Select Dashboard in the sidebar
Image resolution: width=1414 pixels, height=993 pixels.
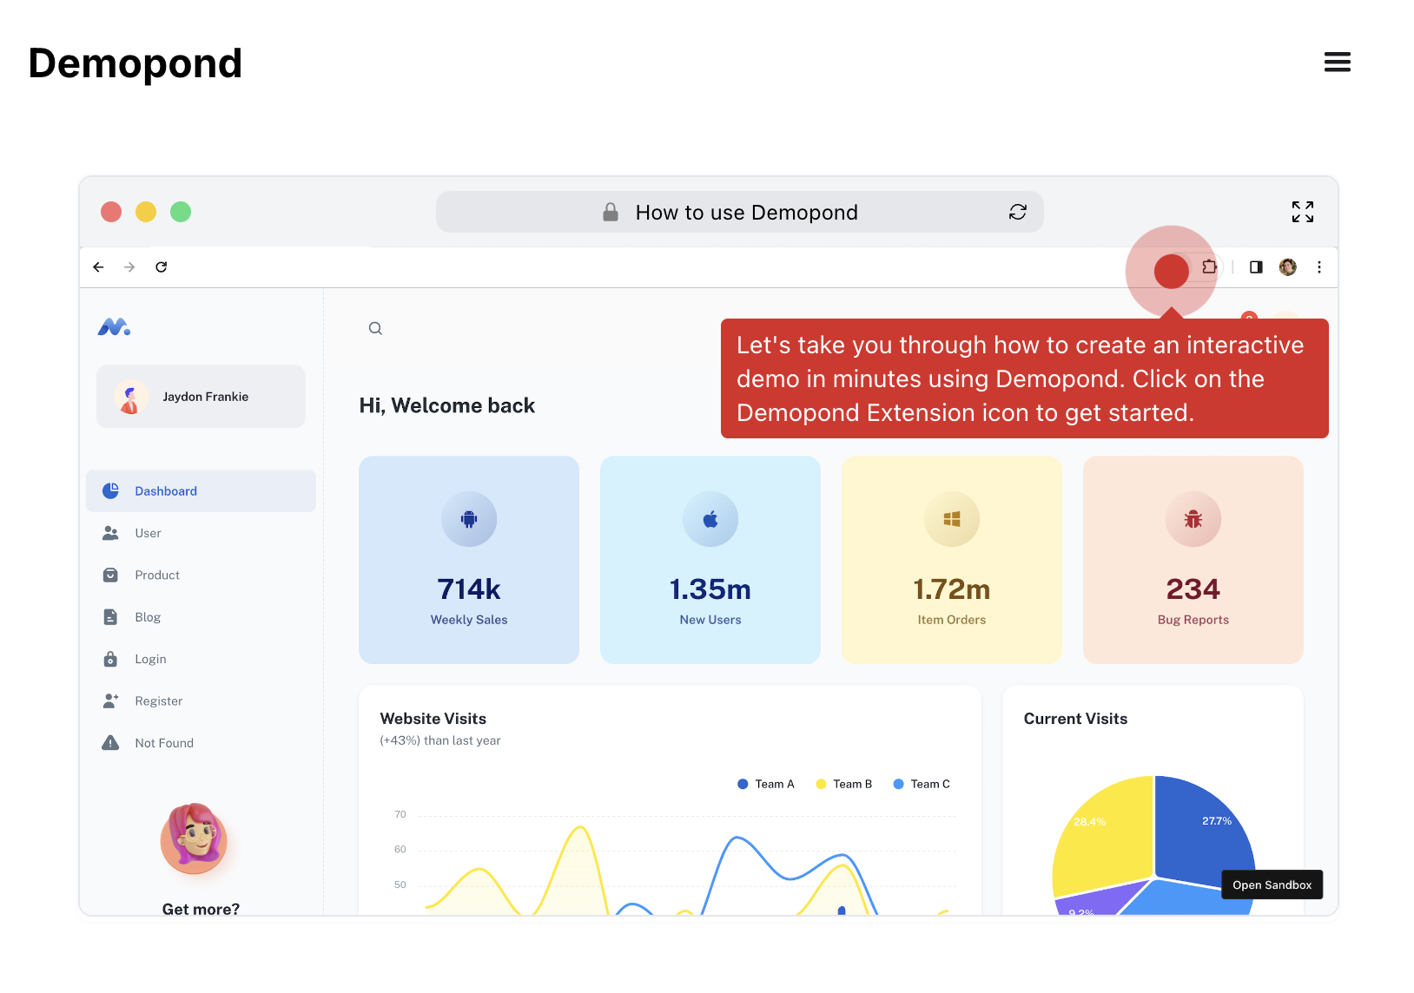(201, 491)
